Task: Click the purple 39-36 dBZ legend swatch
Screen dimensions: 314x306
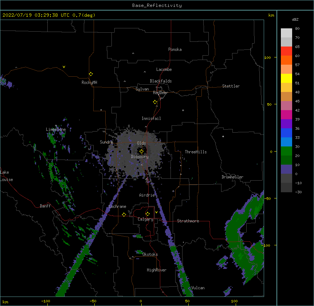Action: point(286,124)
